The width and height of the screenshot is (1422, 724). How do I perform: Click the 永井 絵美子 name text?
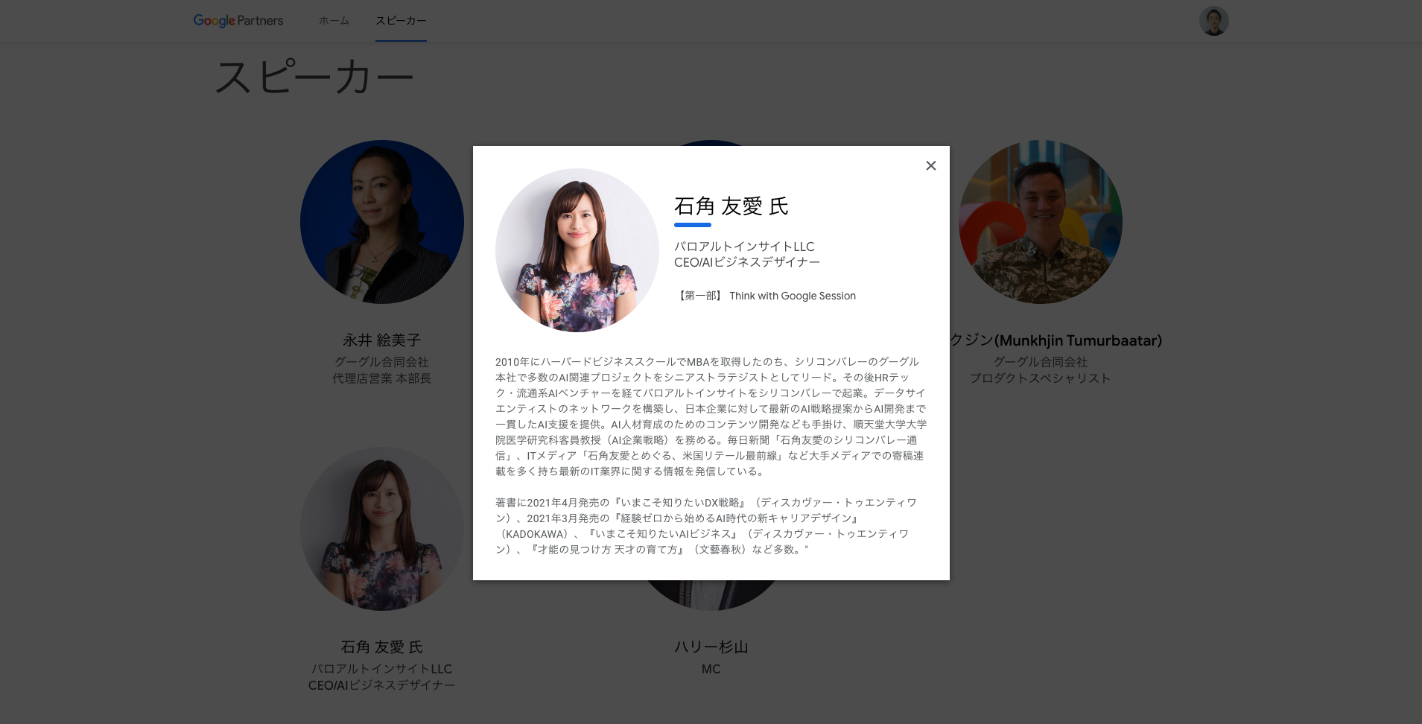(382, 340)
